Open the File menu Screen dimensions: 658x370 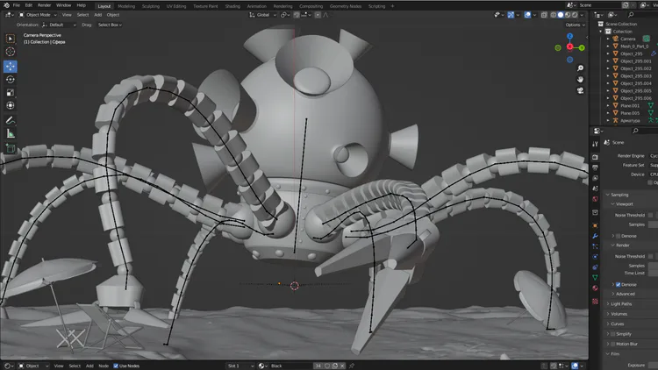click(x=17, y=5)
